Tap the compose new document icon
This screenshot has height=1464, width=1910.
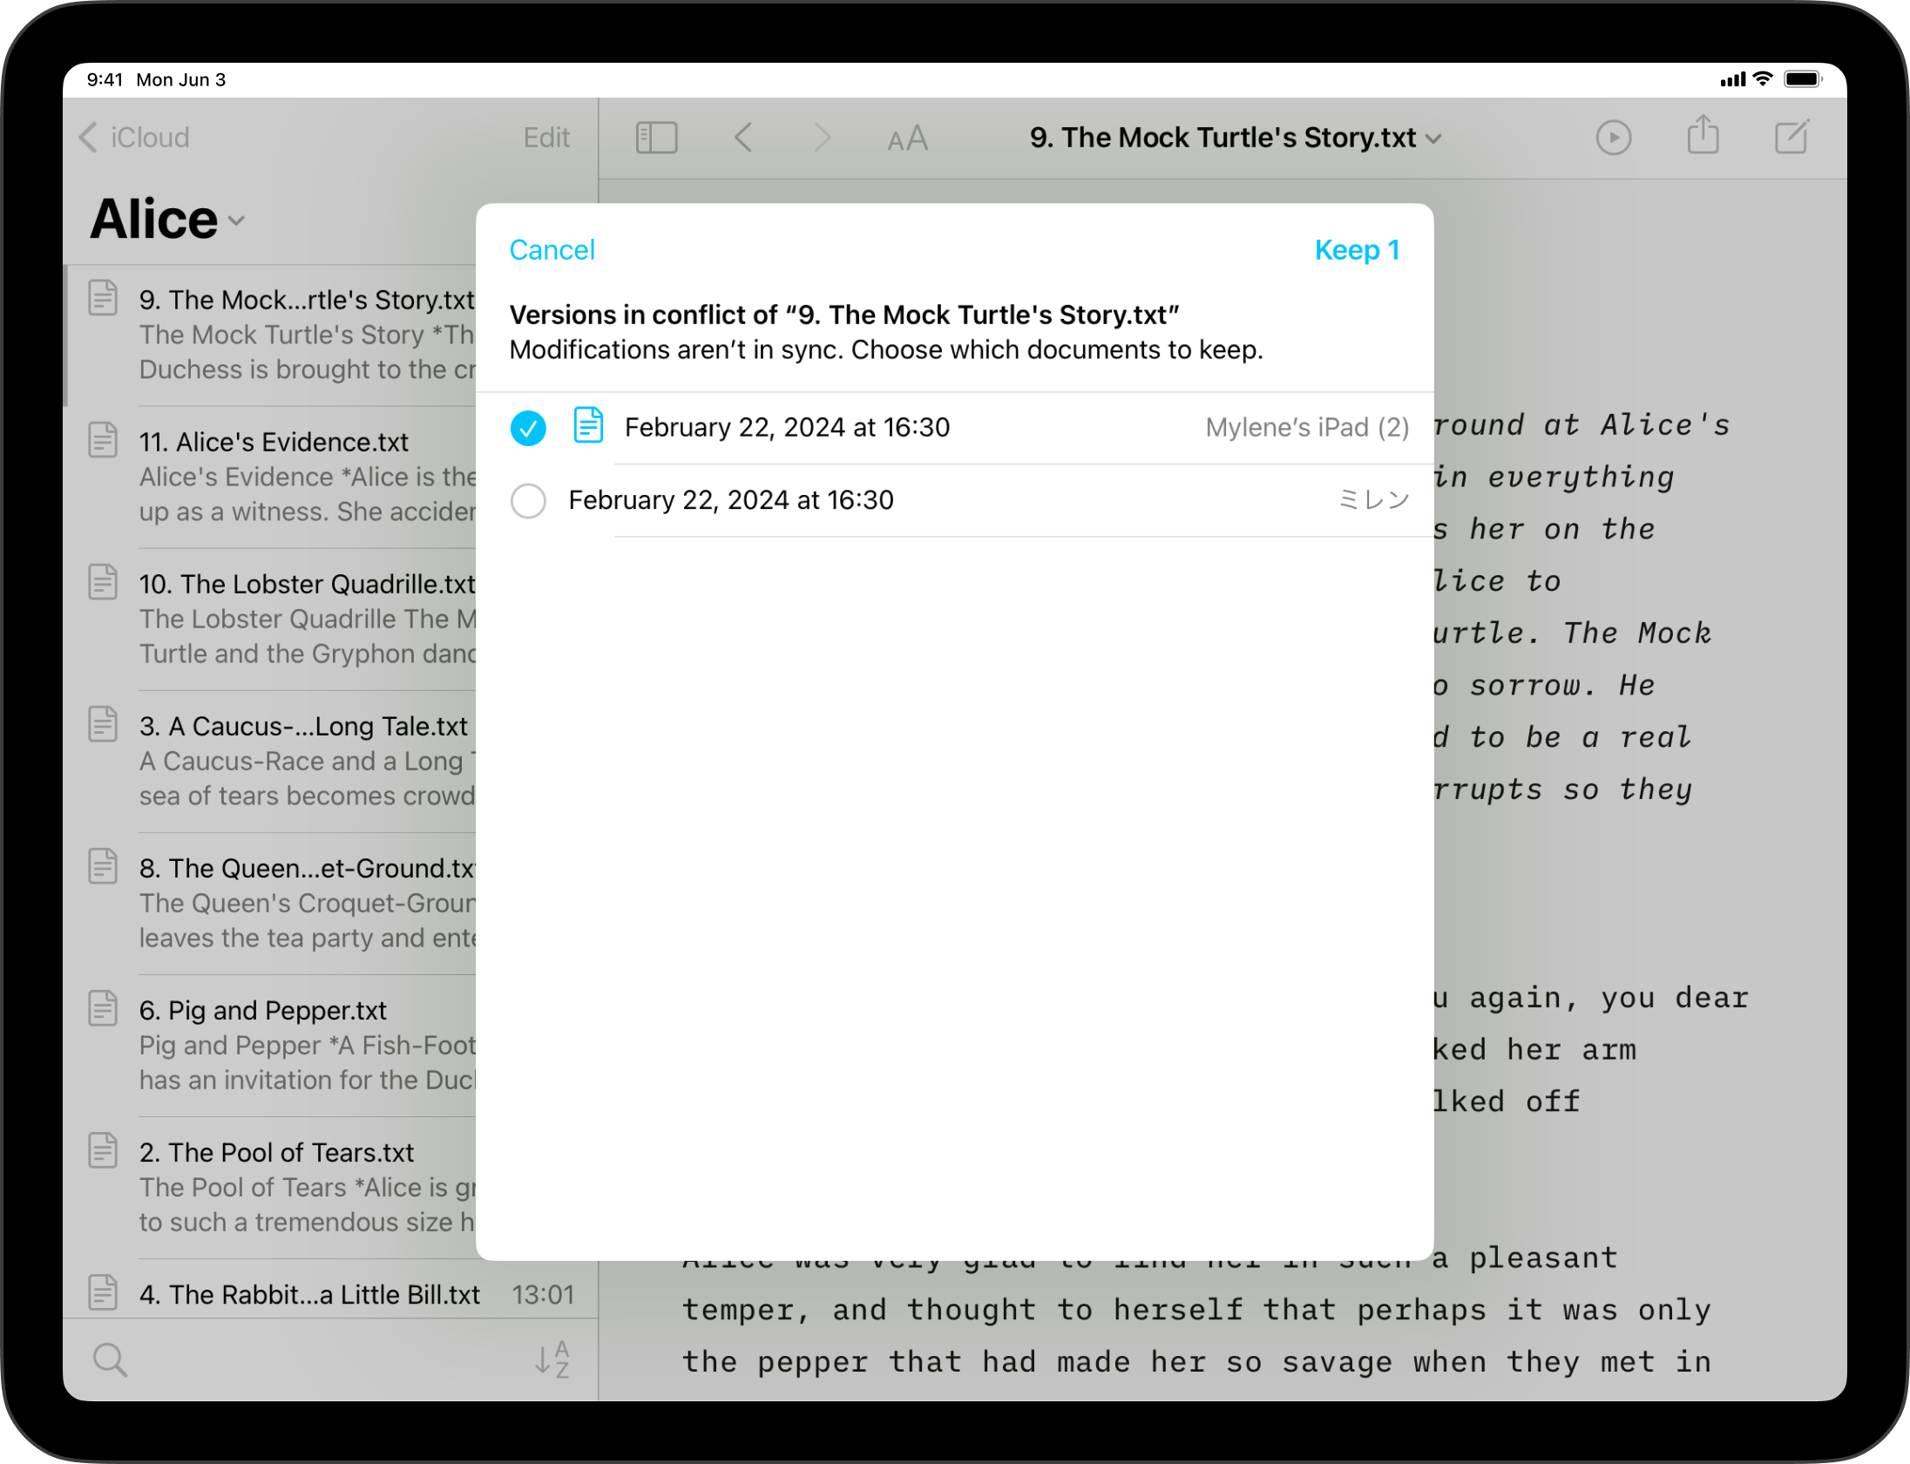pyautogui.click(x=1791, y=137)
